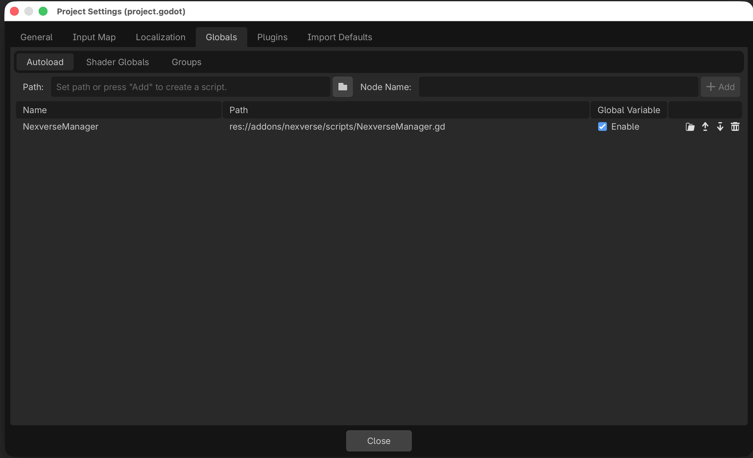Open the Groups tab
Image resolution: width=753 pixels, height=458 pixels.
coord(186,62)
